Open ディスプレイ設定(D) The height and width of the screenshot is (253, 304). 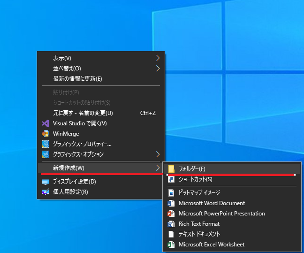(101, 182)
